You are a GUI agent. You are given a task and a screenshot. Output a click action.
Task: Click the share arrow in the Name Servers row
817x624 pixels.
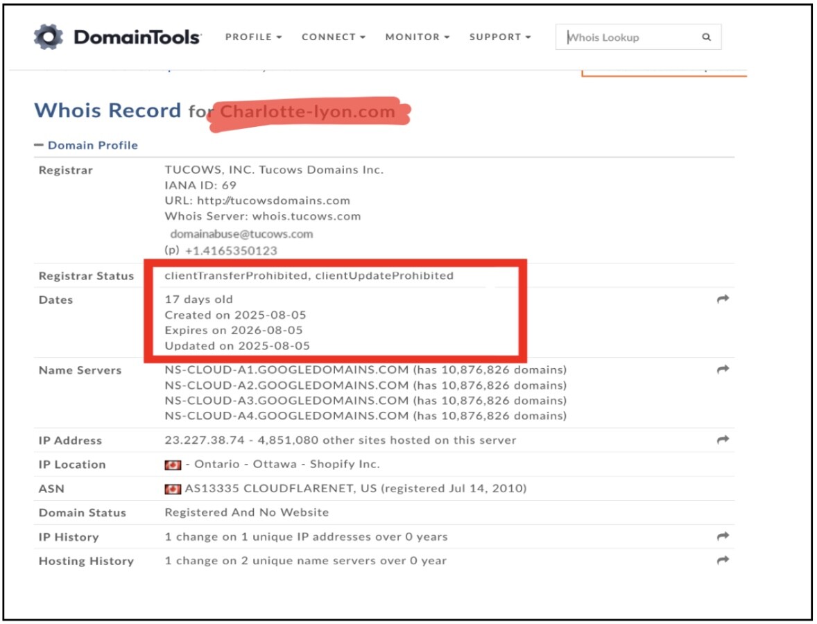click(723, 370)
